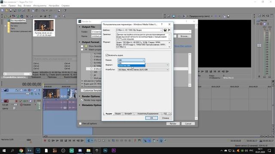
Task: Adjust the audio track volume slider
Action: coord(15,105)
